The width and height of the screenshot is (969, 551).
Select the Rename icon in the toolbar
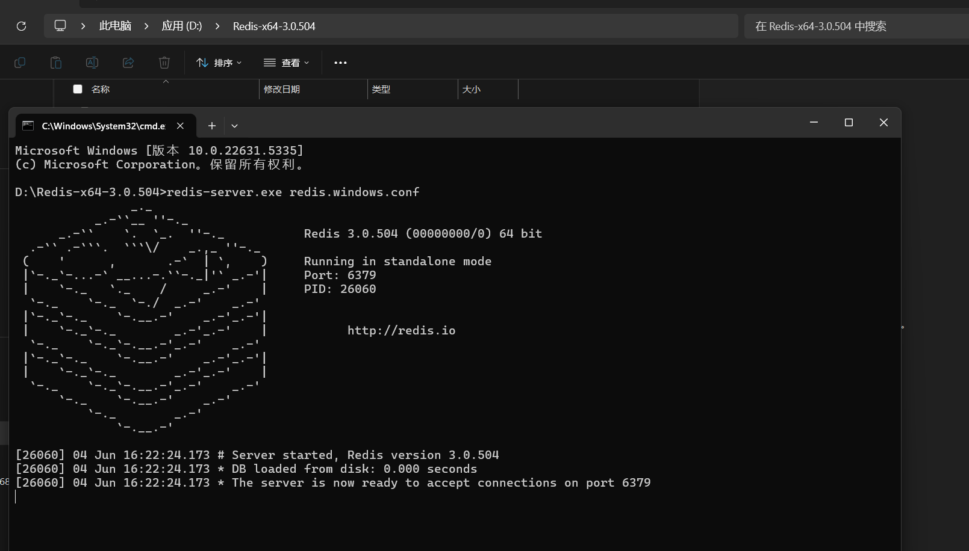pos(92,63)
